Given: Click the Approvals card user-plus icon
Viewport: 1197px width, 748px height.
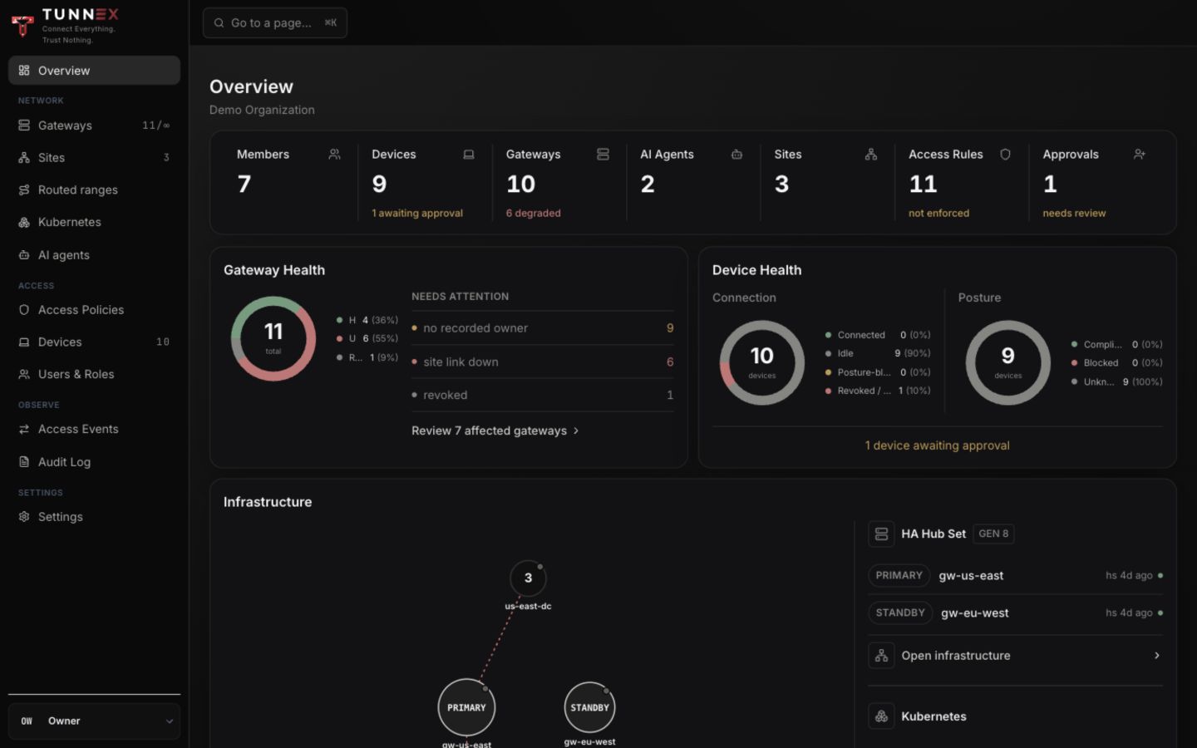Looking at the screenshot, I should [x=1140, y=155].
